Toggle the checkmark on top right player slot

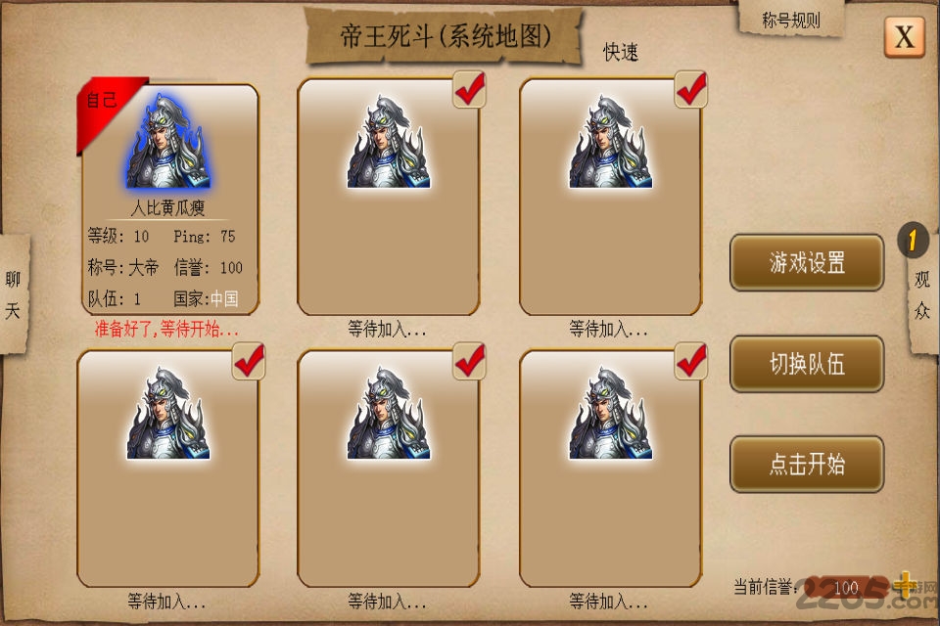tap(691, 89)
